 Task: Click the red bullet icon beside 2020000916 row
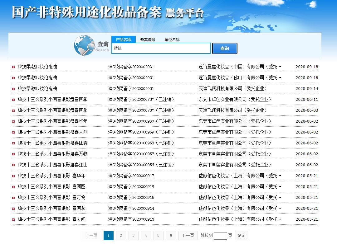(x=13, y=187)
